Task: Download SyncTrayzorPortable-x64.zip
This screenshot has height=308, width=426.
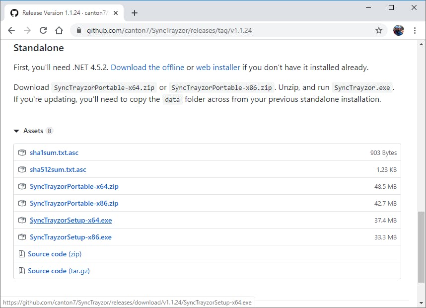Action: pos(74,187)
